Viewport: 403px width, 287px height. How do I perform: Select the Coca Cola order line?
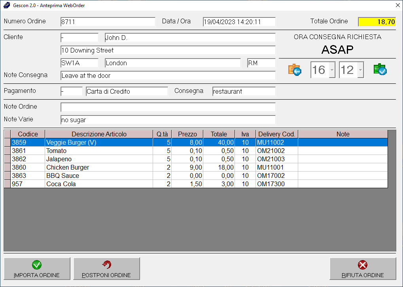[99, 184]
